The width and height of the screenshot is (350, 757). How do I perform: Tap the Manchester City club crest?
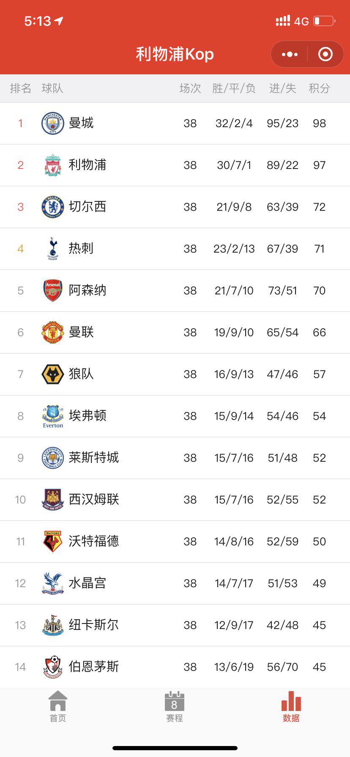click(53, 123)
